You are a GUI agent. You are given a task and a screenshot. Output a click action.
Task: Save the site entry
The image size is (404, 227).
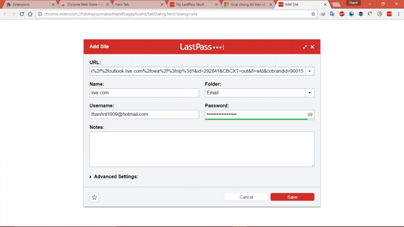coord(292,197)
